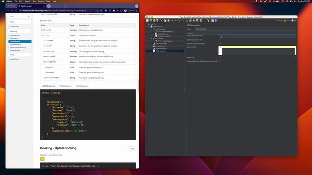Click the blue Help icon in JMeter toolbar

coord(216,20)
